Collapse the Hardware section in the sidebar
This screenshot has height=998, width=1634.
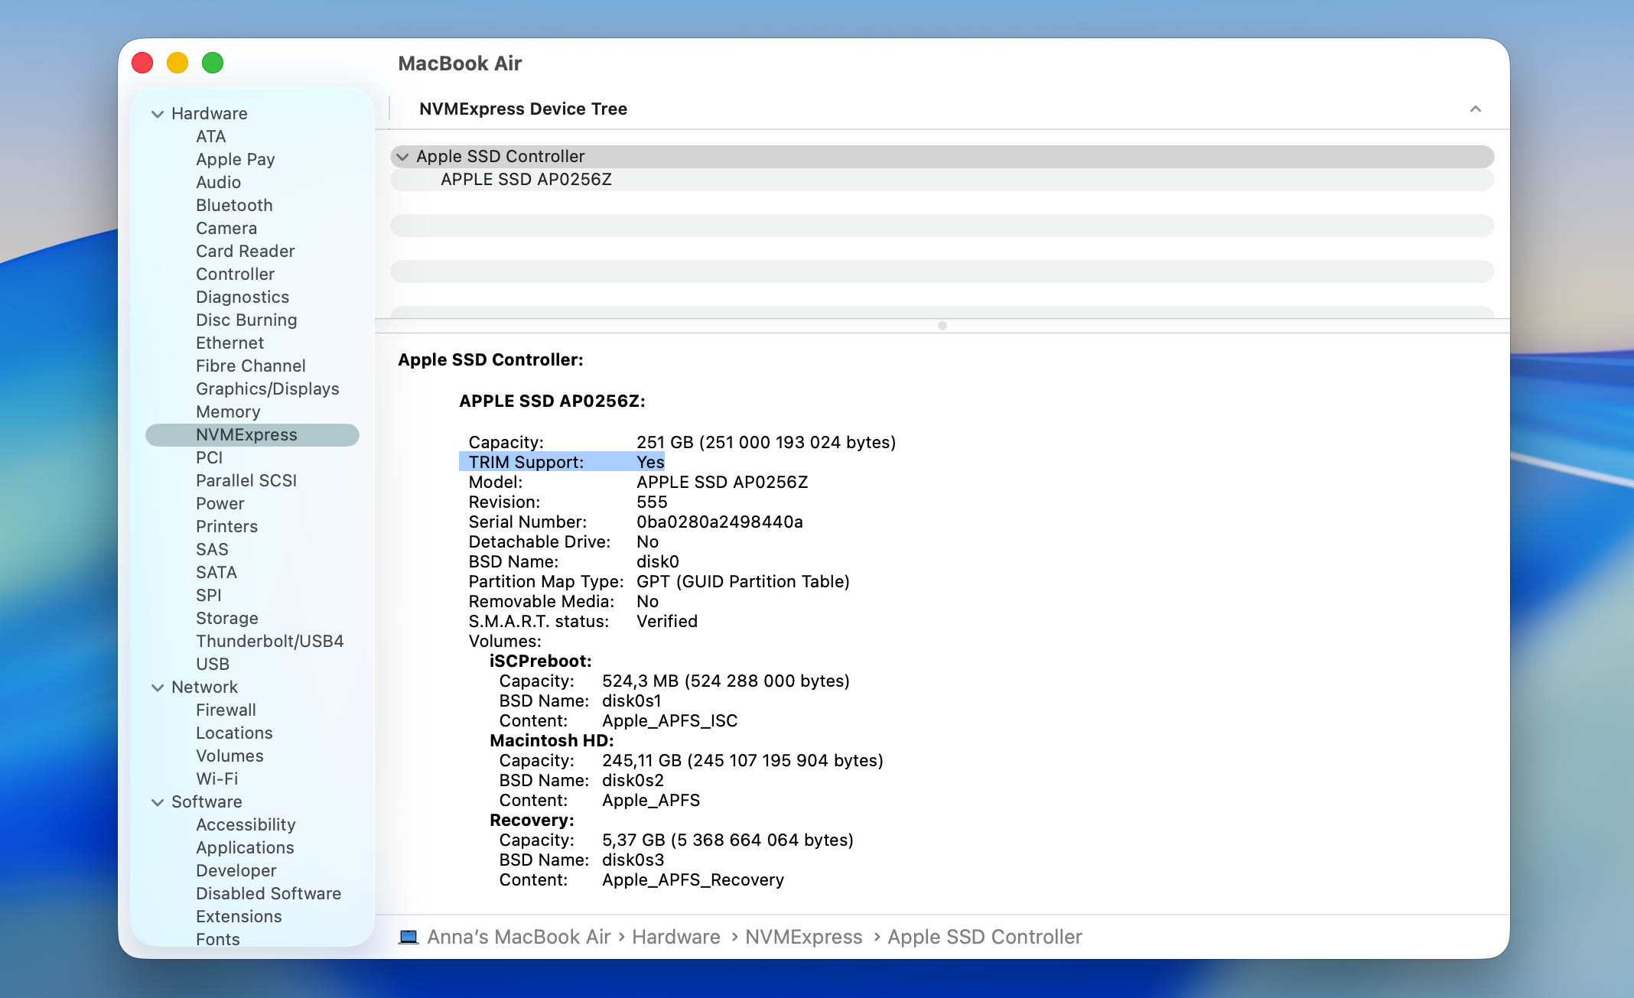pos(158,114)
